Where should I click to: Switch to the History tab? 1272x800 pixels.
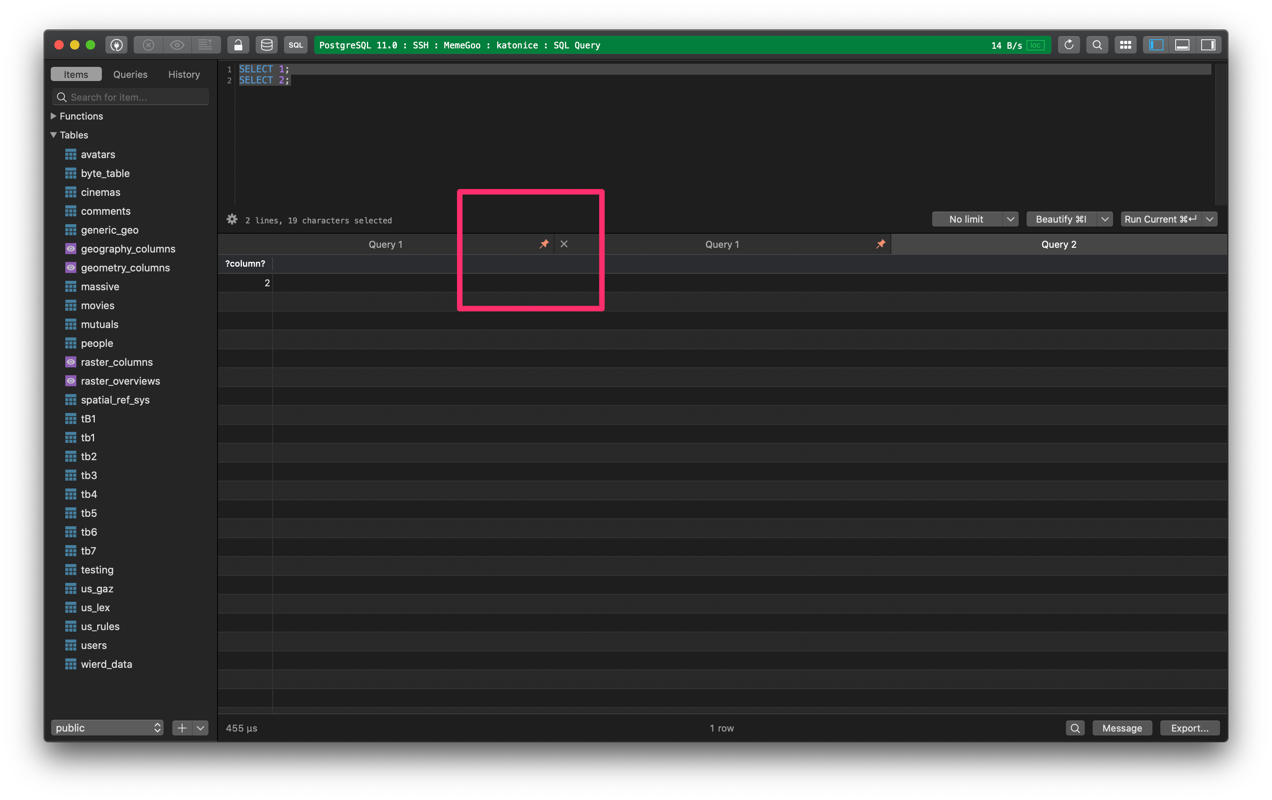tap(183, 74)
